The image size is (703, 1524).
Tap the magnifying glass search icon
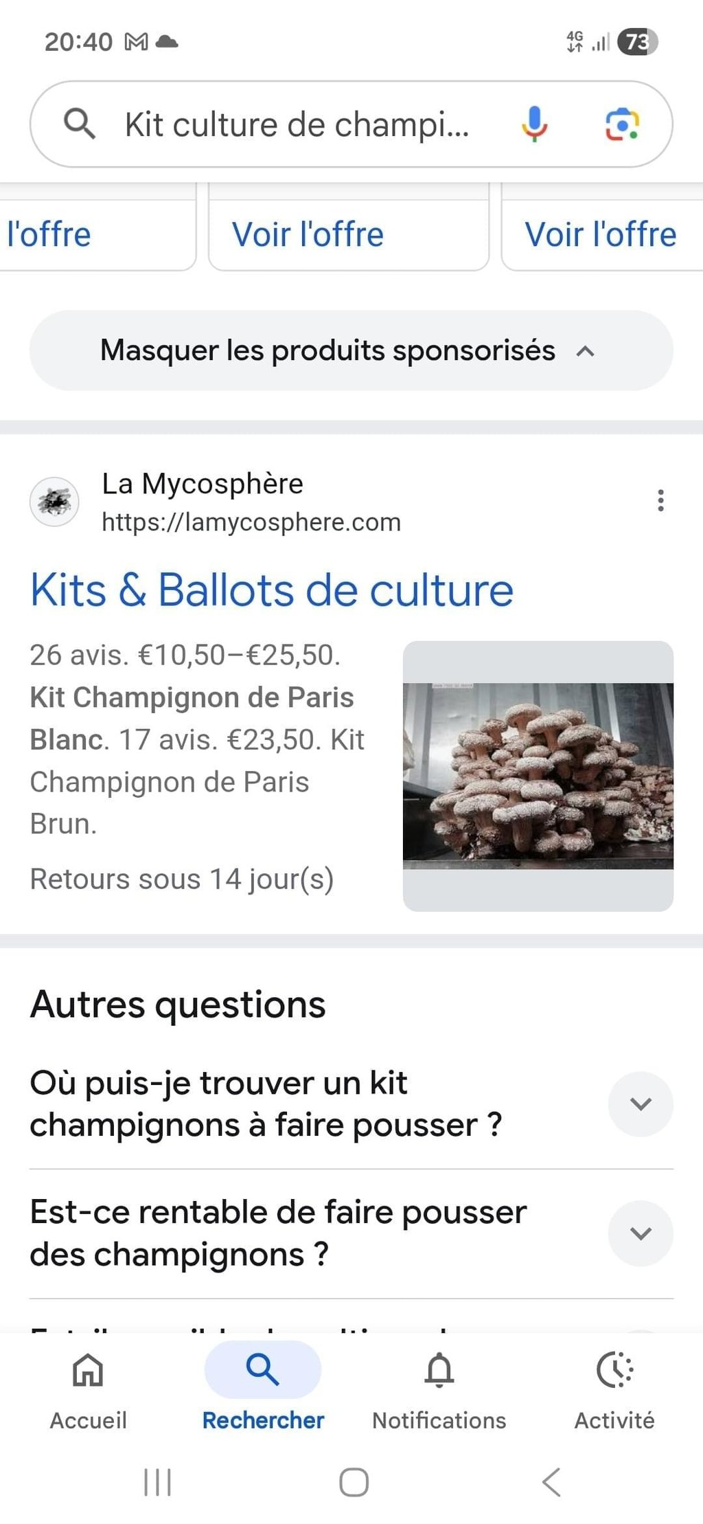coord(80,124)
